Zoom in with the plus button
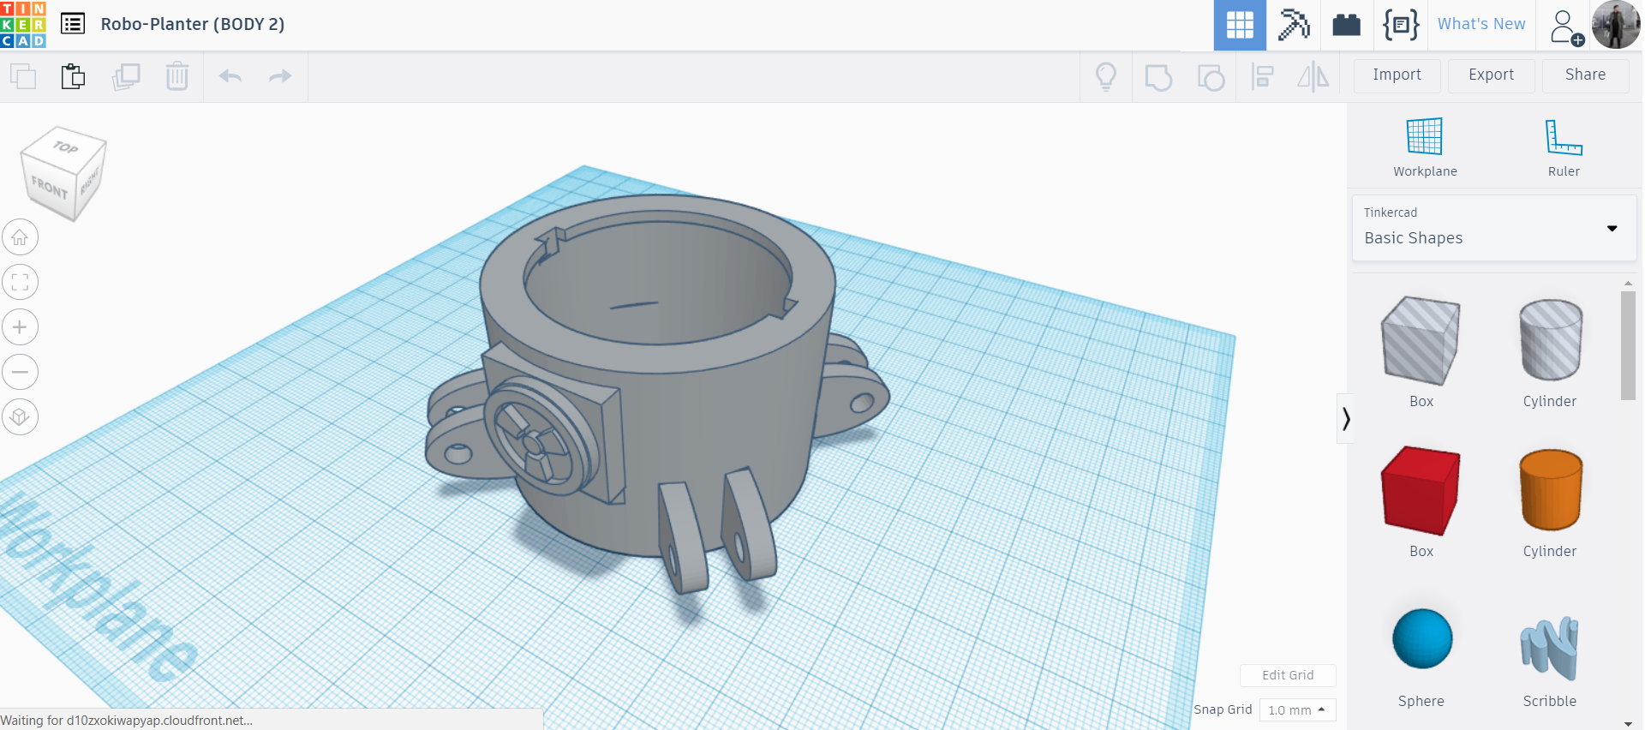1645x730 pixels. pyautogui.click(x=20, y=327)
